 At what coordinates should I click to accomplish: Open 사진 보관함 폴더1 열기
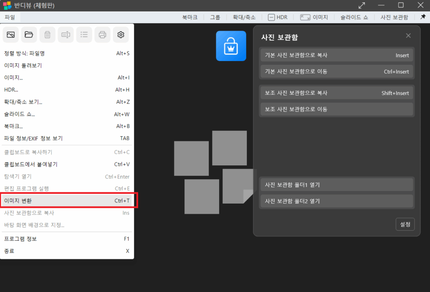coord(336,184)
